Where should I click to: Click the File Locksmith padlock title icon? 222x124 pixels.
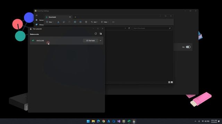[31, 29]
